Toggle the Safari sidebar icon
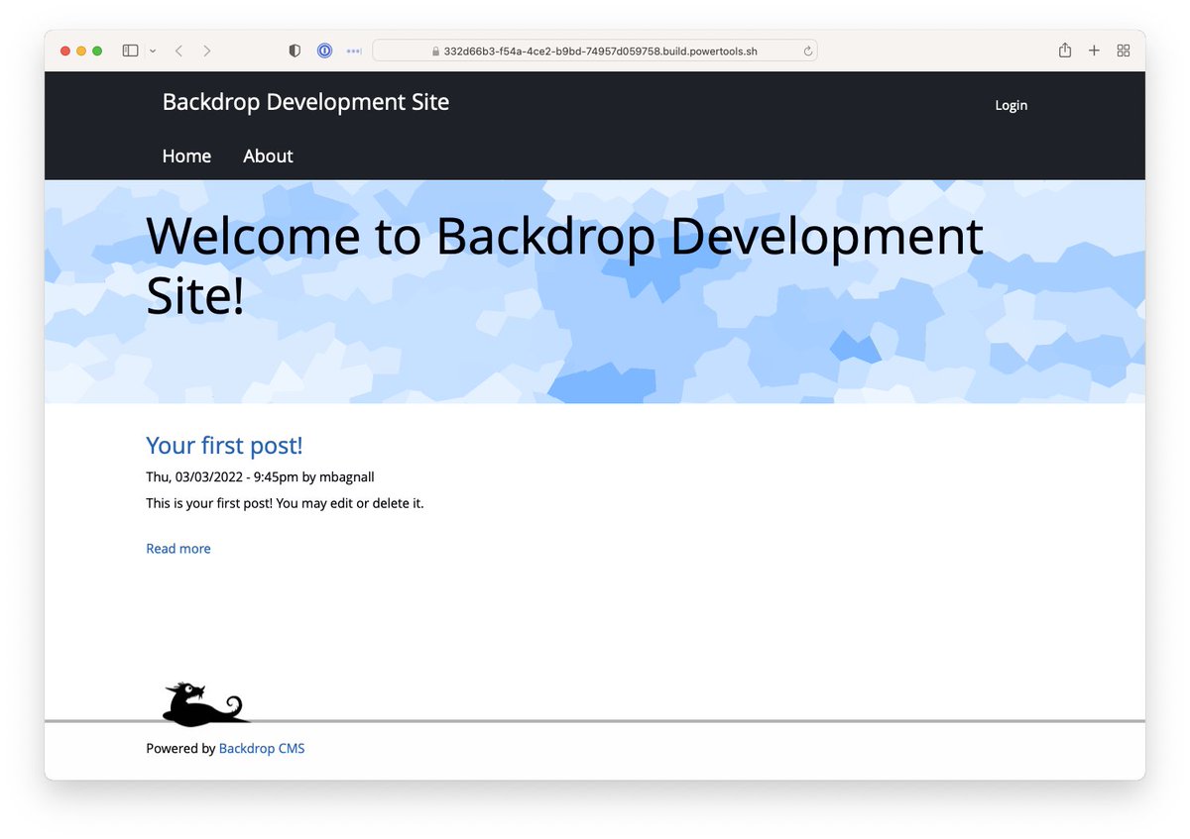The height and width of the screenshot is (839, 1190). 130,51
